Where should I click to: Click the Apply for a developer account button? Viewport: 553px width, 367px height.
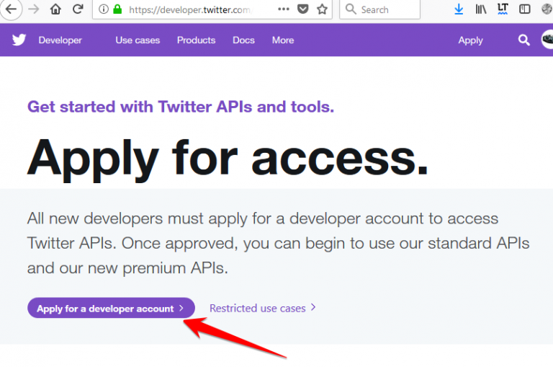point(111,308)
